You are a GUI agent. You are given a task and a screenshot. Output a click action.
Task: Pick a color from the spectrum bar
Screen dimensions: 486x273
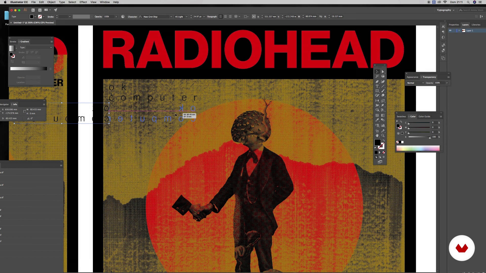coord(418,148)
